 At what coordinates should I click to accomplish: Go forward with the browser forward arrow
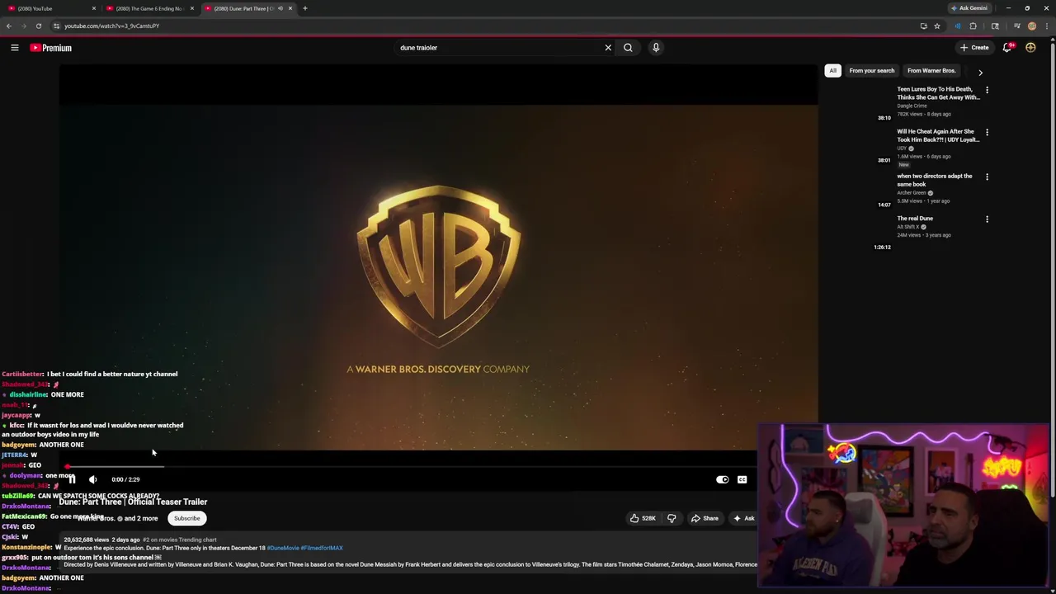point(24,26)
